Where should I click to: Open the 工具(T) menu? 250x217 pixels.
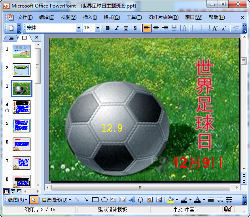134,17
